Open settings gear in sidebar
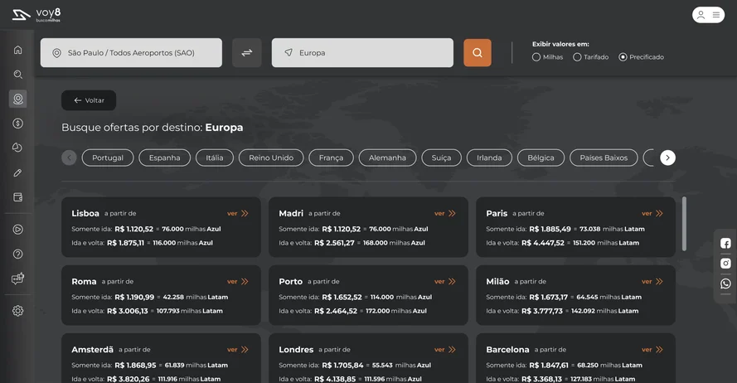 (x=17, y=311)
